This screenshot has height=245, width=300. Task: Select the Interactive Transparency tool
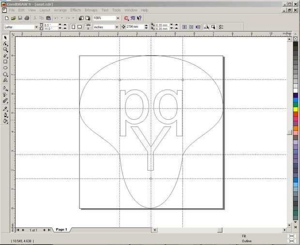coord(5,95)
